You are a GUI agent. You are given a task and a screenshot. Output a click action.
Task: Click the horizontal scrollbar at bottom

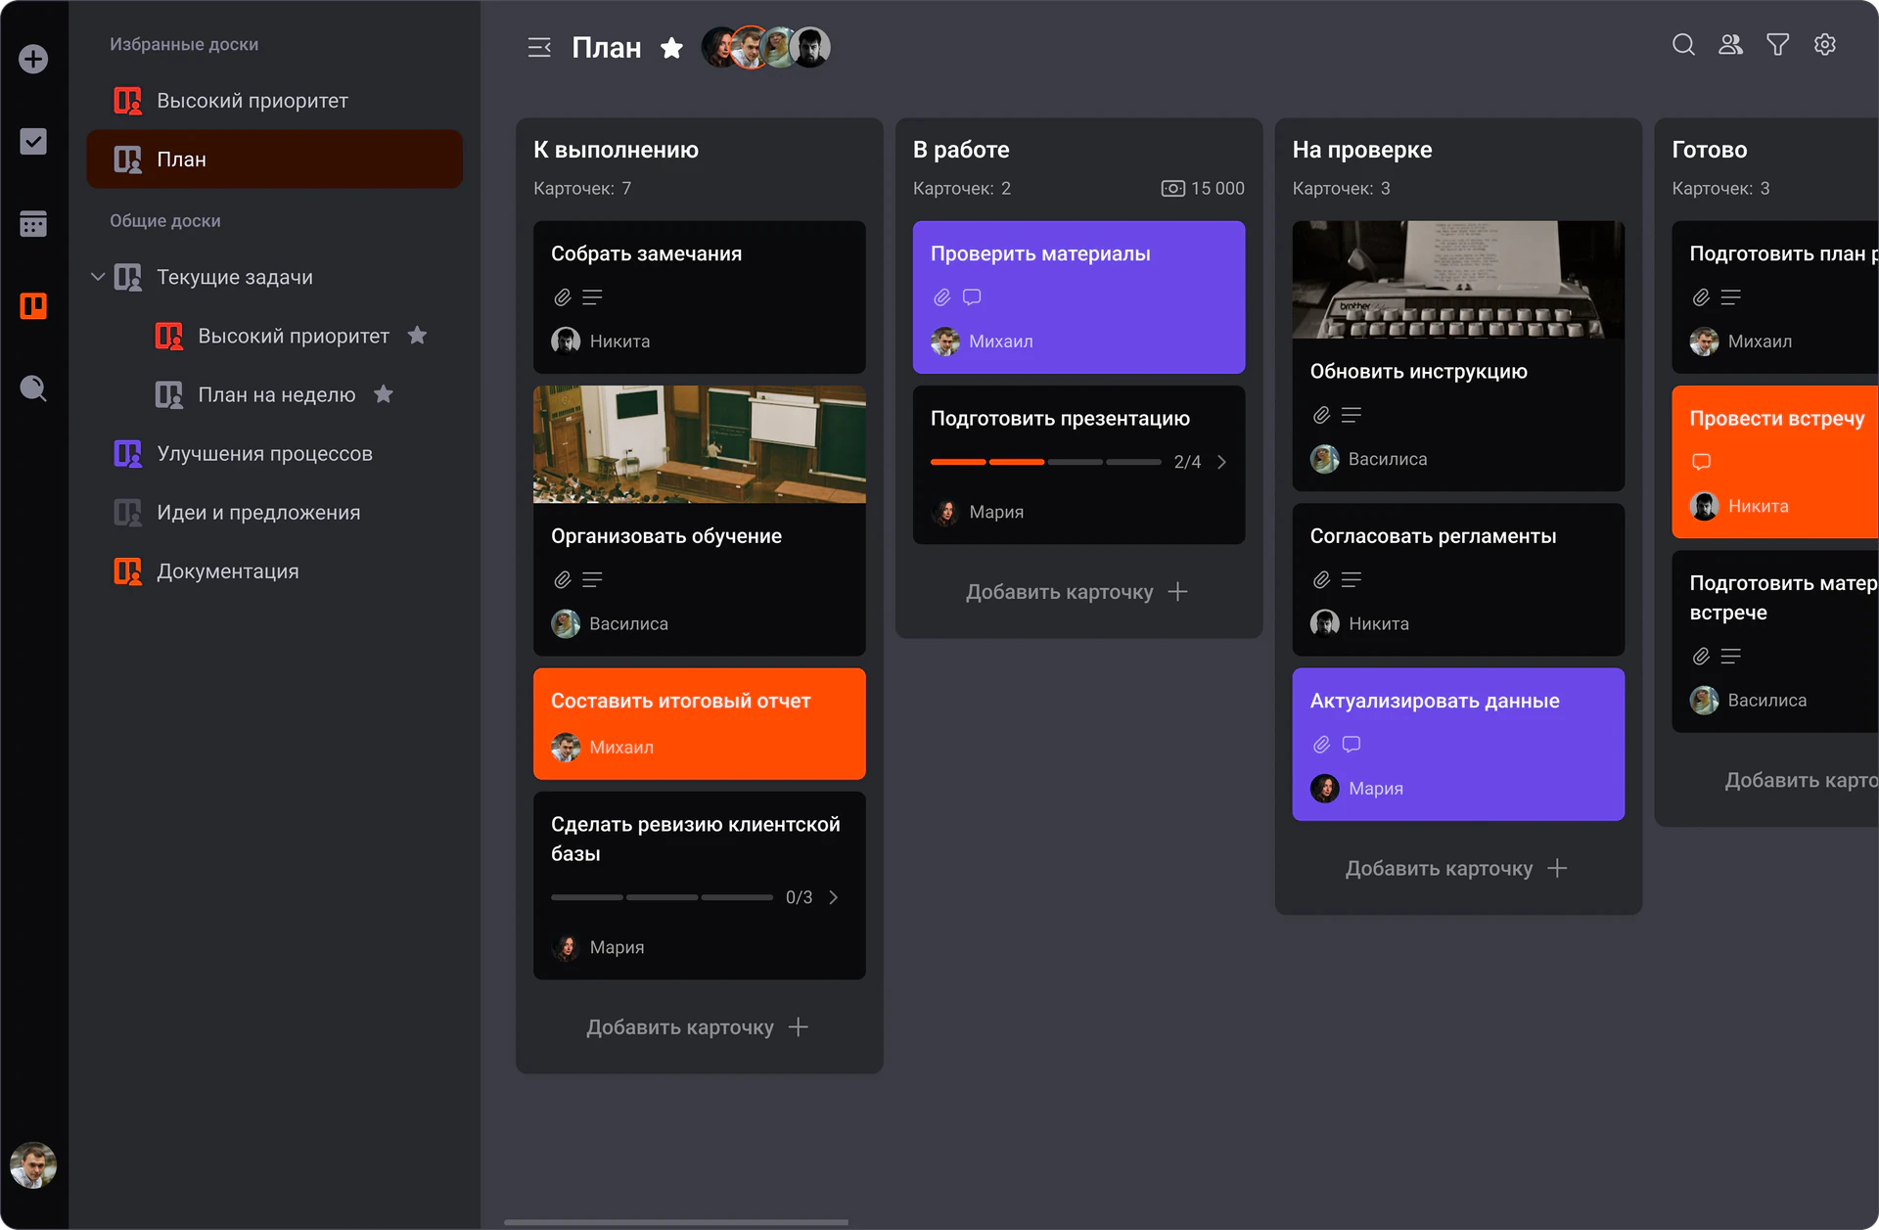pos(675,1222)
